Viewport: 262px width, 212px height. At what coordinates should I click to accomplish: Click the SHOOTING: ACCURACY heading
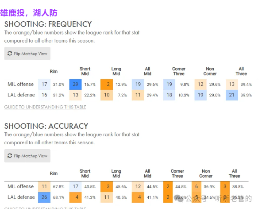pyautogui.click(x=46, y=126)
